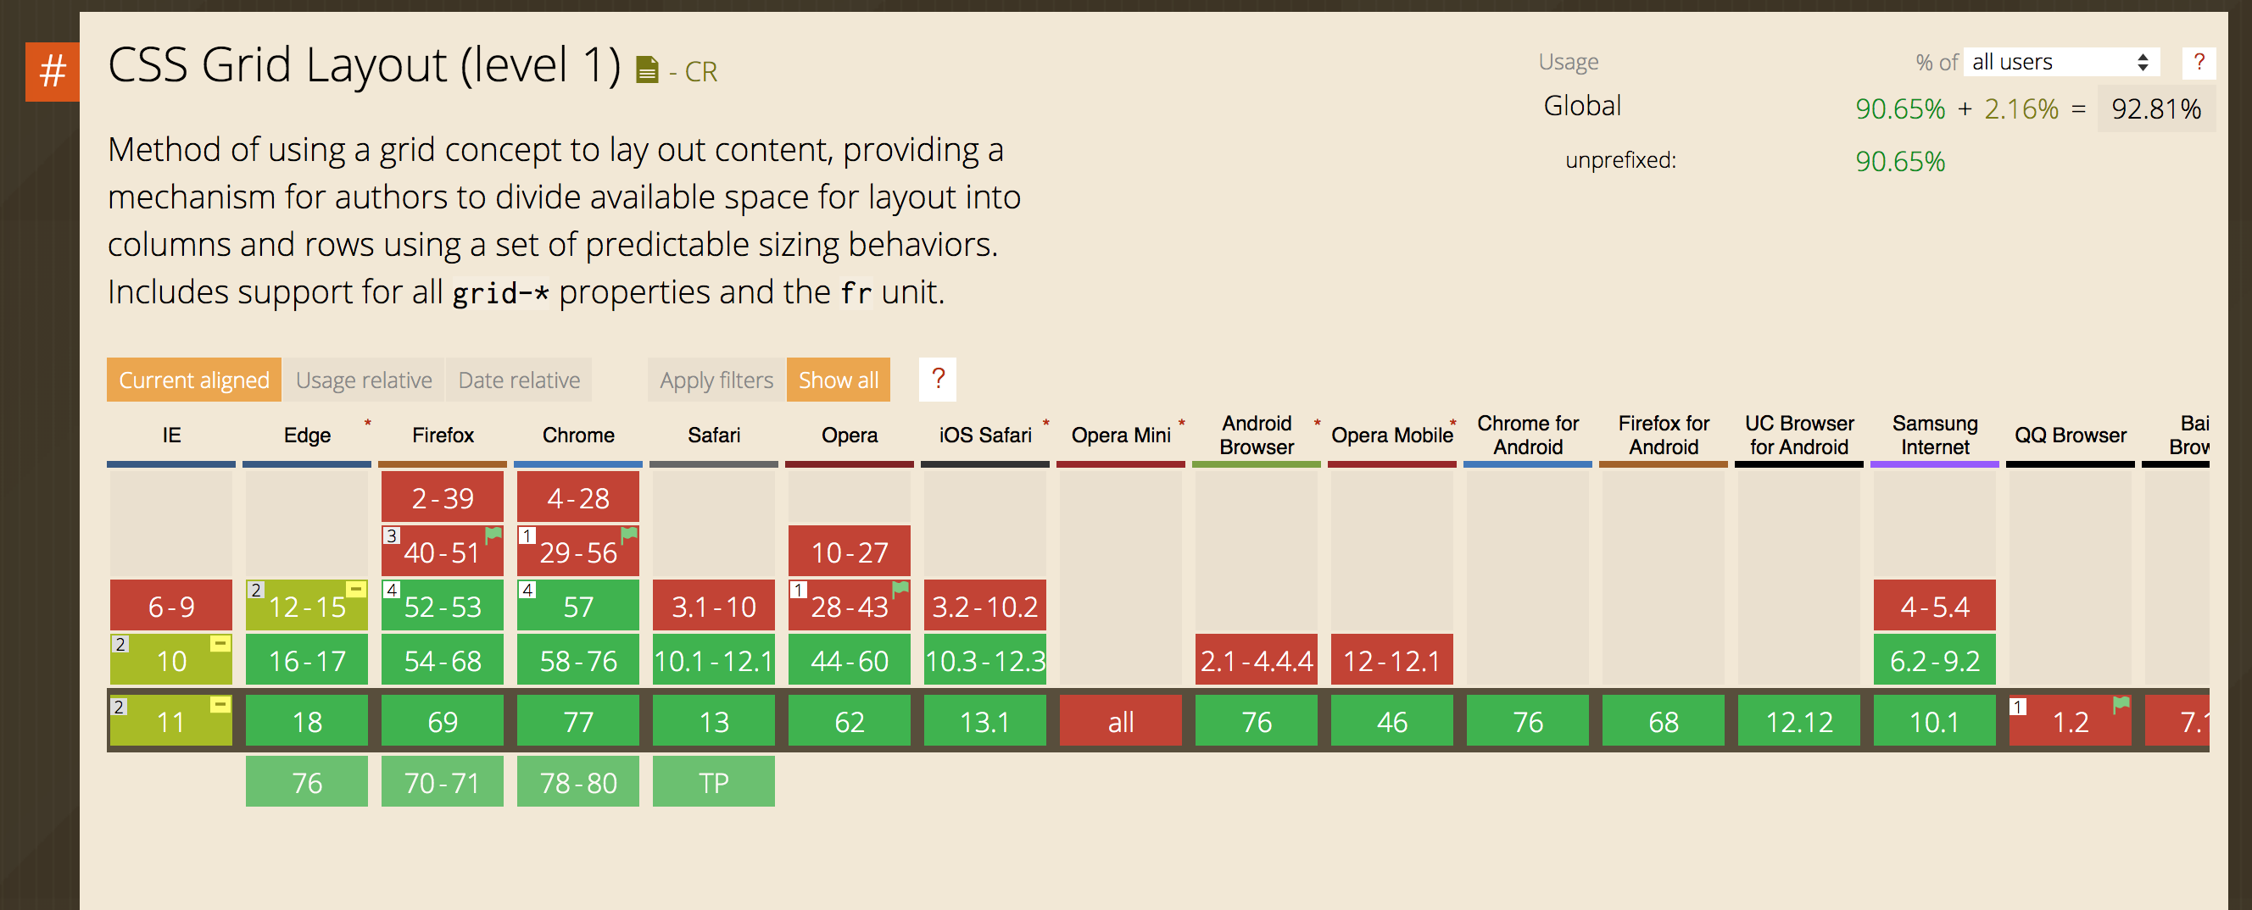Switch to Usage relative view

click(x=364, y=380)
